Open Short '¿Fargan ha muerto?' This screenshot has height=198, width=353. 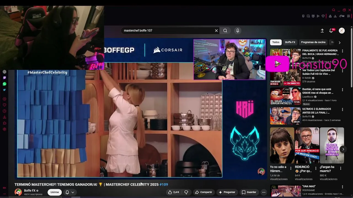[x=332, y=145]
